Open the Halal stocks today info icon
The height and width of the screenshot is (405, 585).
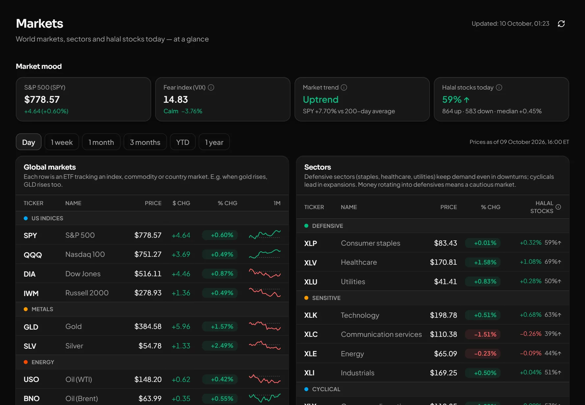click(499, 88)
